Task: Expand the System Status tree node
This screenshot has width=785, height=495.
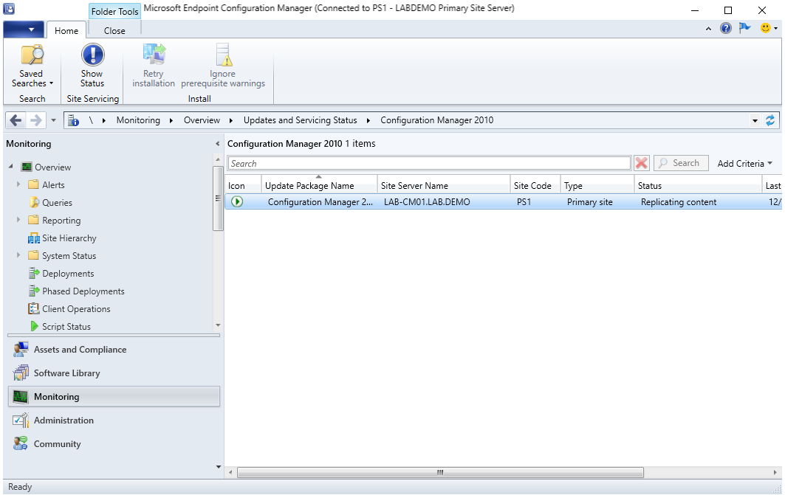Action: pyautogui.click(x=18, y=256)
